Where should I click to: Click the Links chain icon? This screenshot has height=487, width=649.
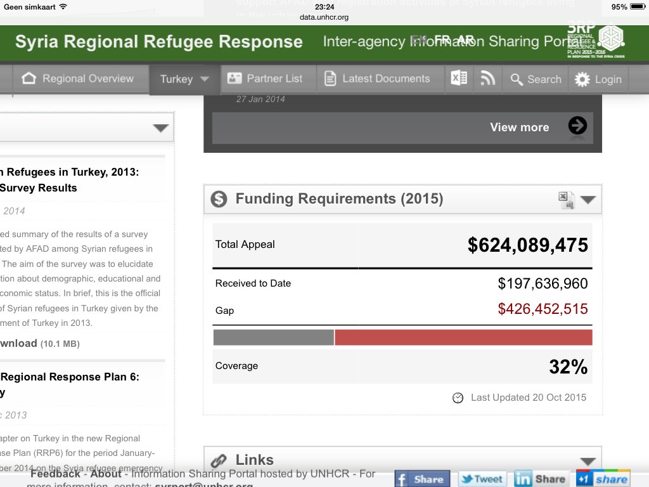(x=219, y=460)
